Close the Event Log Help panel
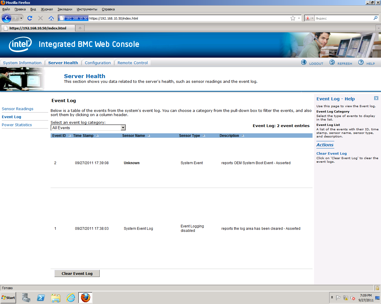Viewport: 381px width, 304px height. [x=376, y=98]
